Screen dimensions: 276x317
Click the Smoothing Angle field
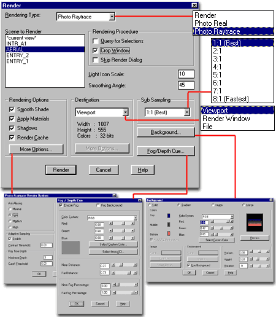point(186,85)
